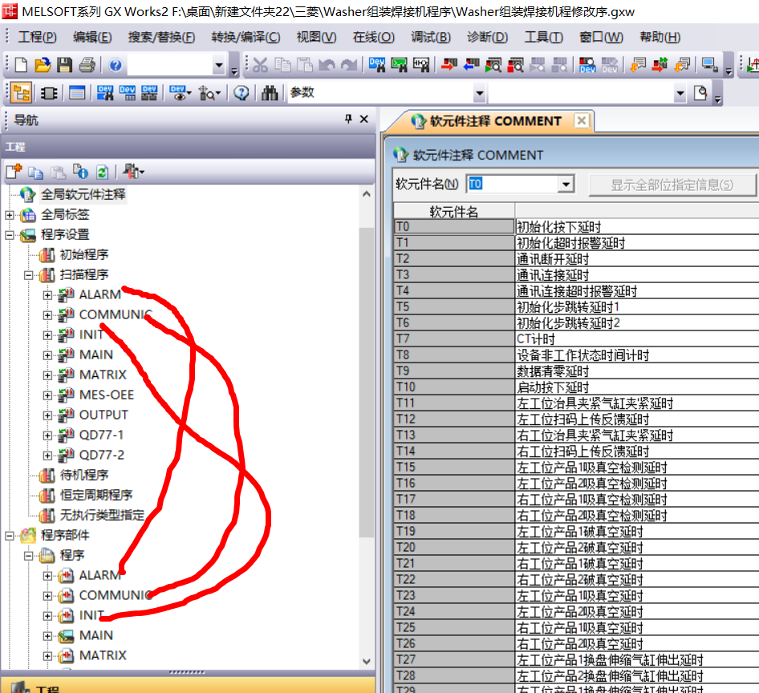Save the project with the floppy disk icon

point(65,66)
